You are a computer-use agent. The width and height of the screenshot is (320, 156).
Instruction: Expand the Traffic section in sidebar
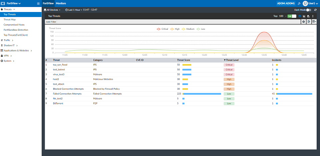7,40
